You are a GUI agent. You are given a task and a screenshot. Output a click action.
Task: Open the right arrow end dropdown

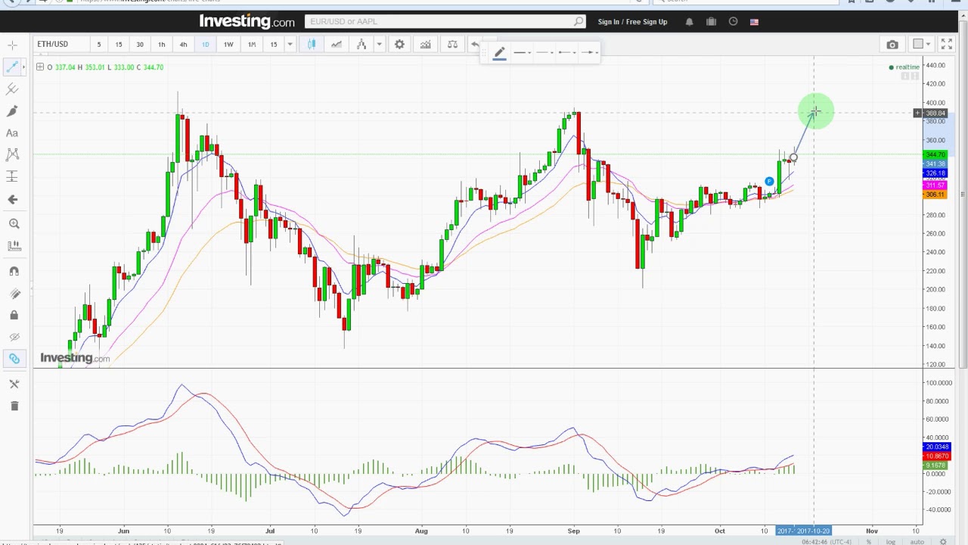click(589, 53)
